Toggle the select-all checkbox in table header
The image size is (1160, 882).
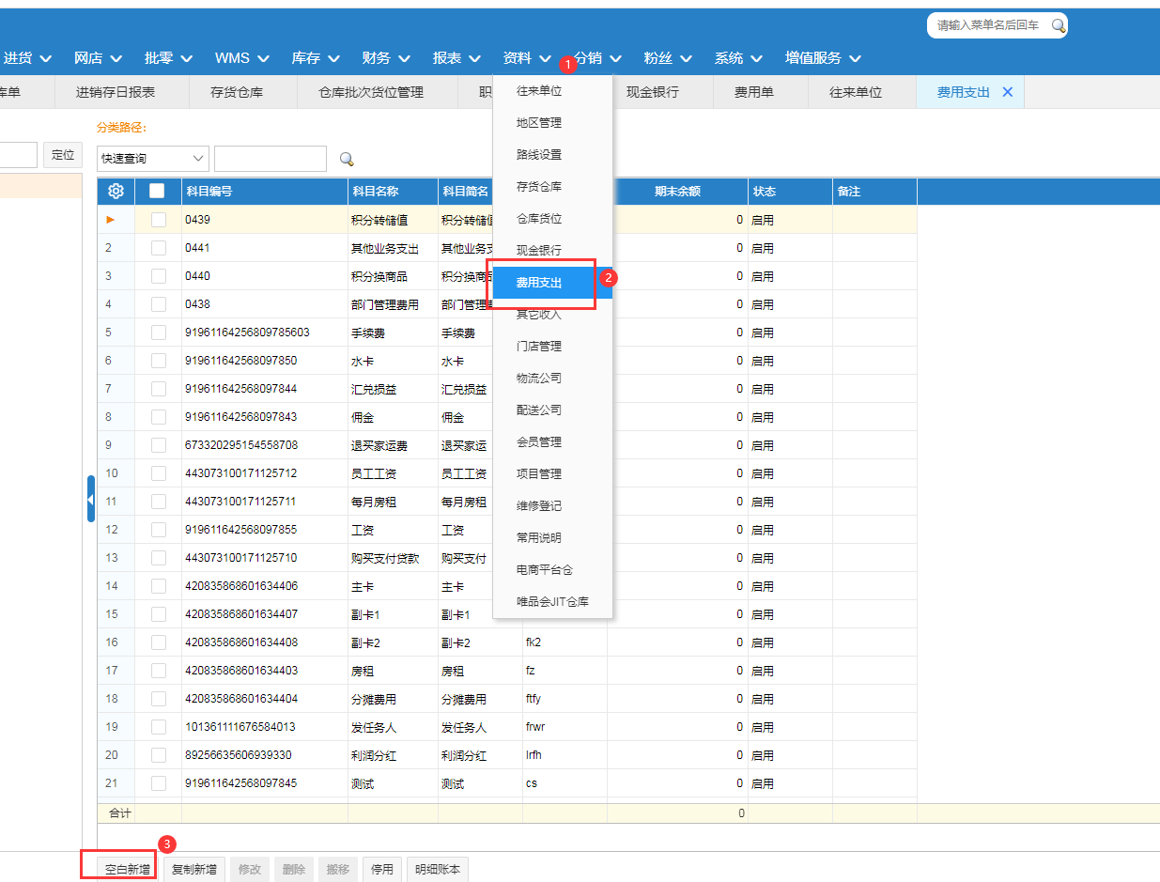click(x=157, y=191)
